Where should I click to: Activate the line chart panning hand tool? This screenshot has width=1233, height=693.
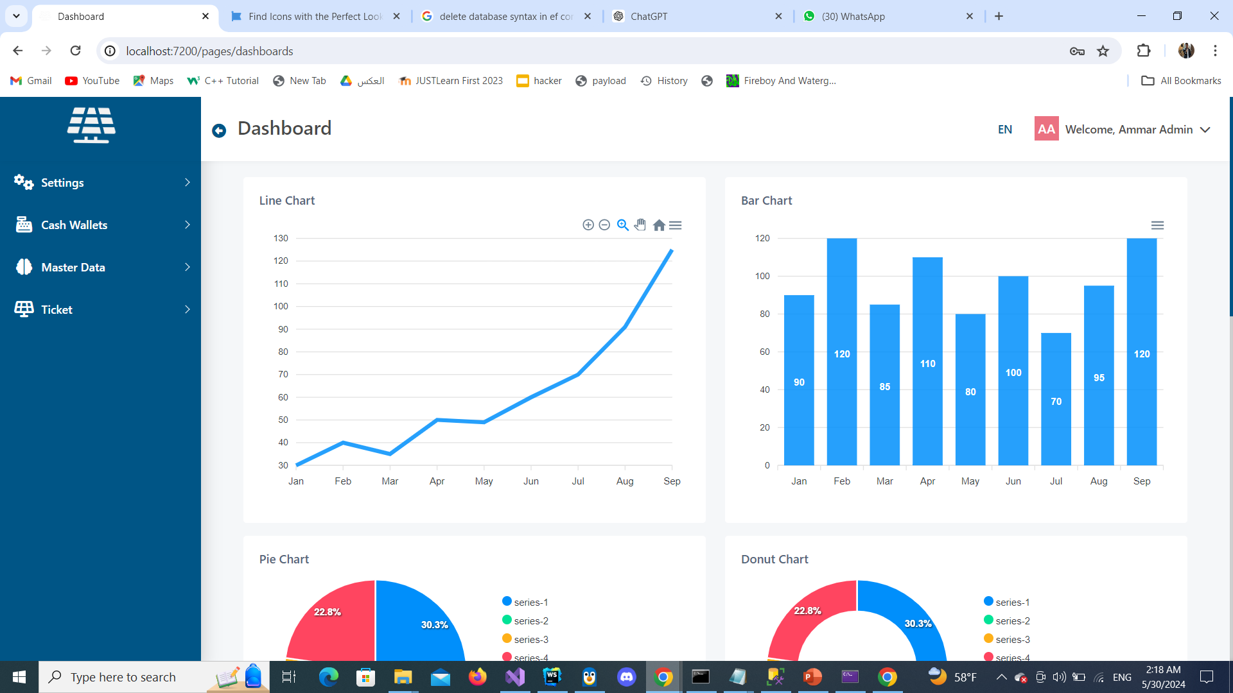coord(640,225)
